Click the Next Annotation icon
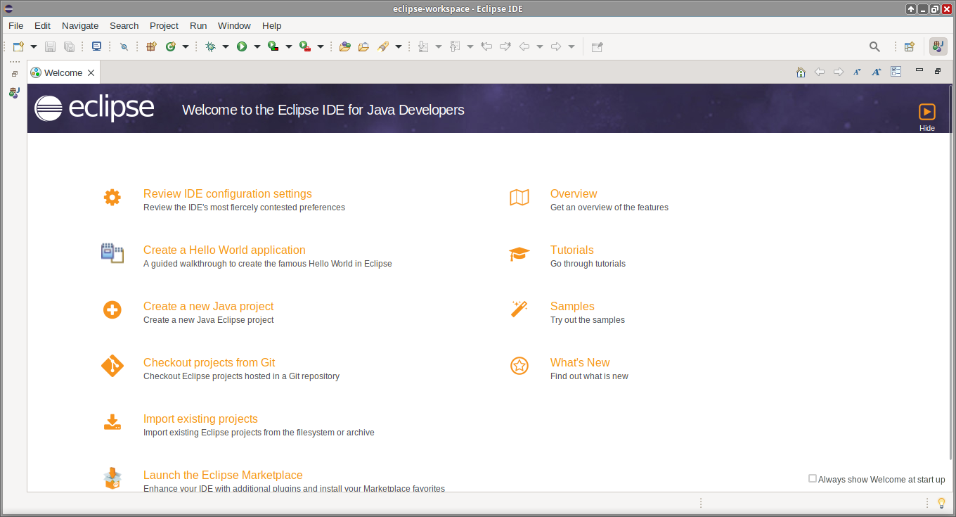This screenshot has height=517, width=956. (x=423, y=46)
